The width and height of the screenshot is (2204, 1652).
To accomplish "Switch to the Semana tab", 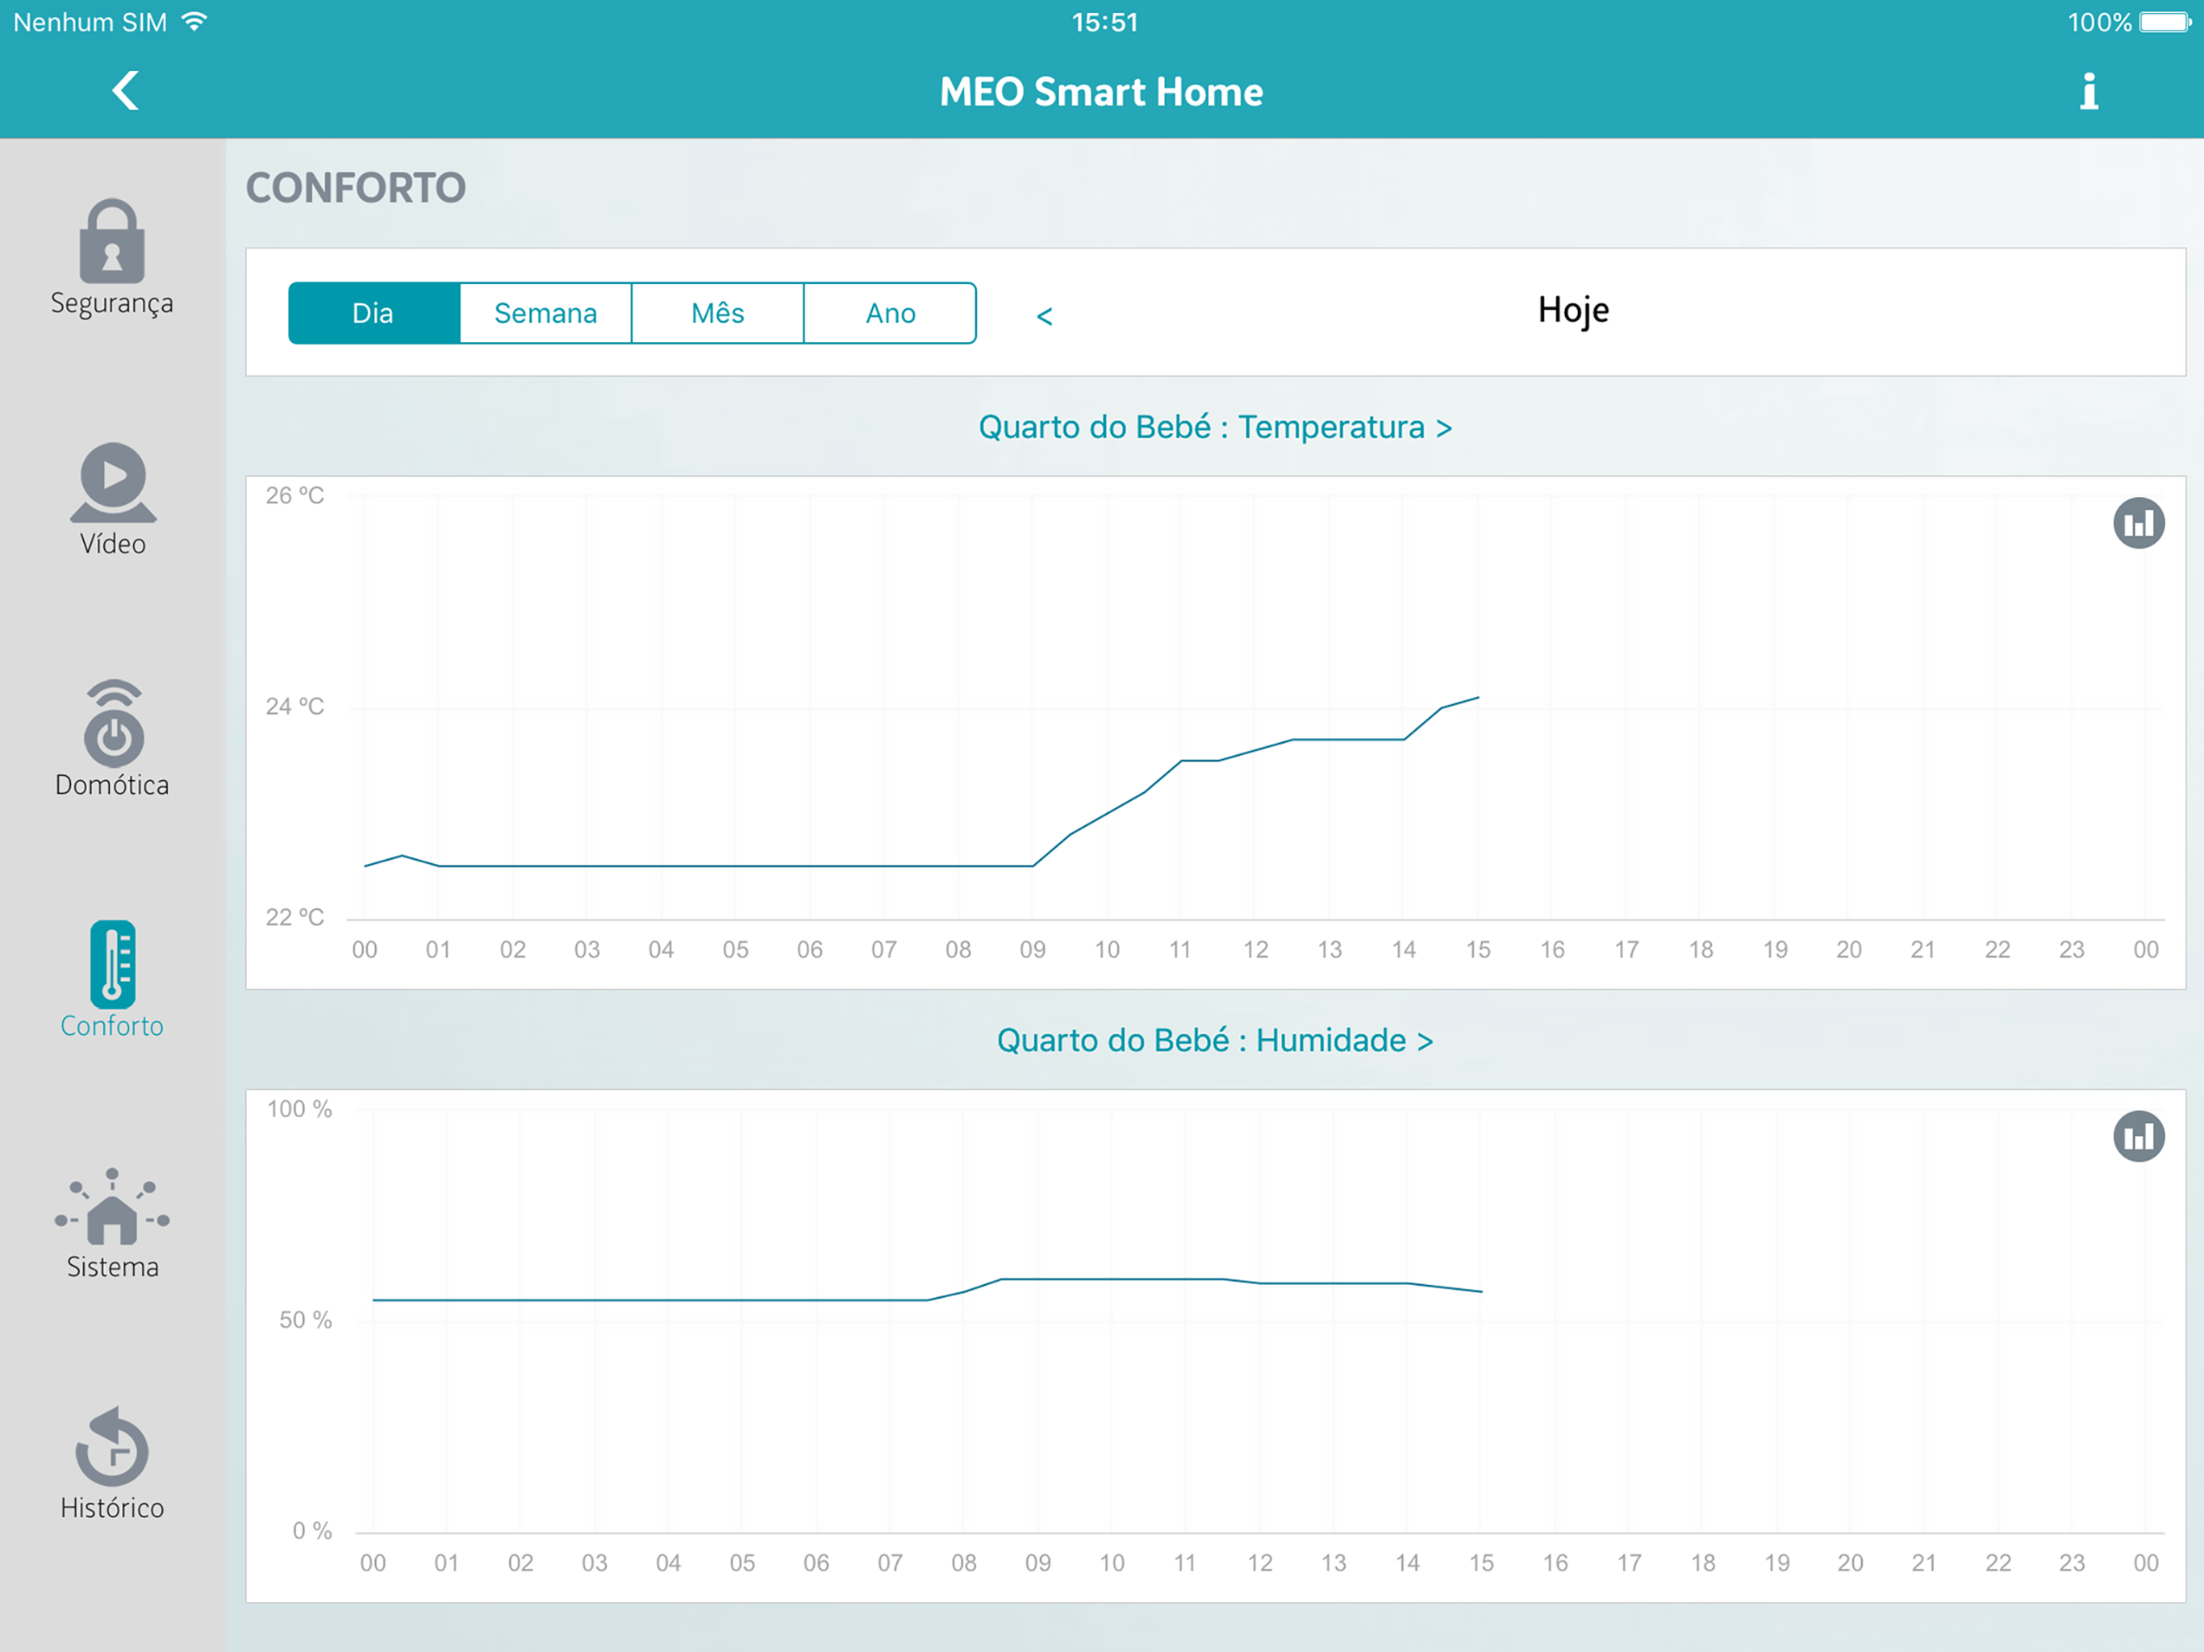I will point(545,313).
